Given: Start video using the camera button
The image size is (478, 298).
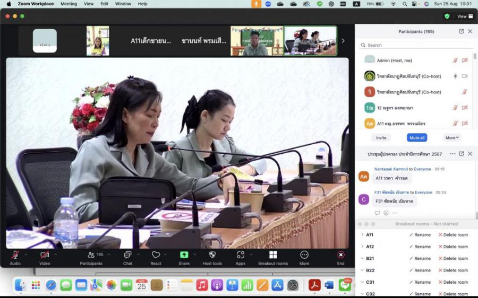Looking at the screenshot, I should [45, 255].
